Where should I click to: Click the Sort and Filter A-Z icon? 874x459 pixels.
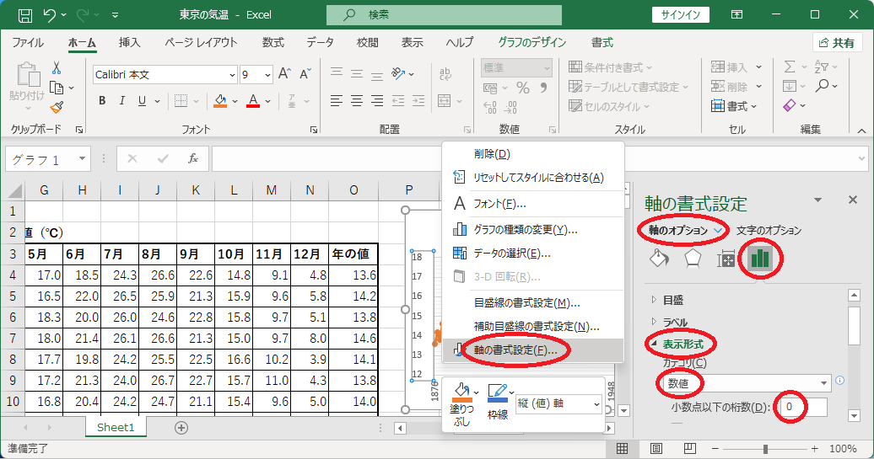click(x=821, y=67)
